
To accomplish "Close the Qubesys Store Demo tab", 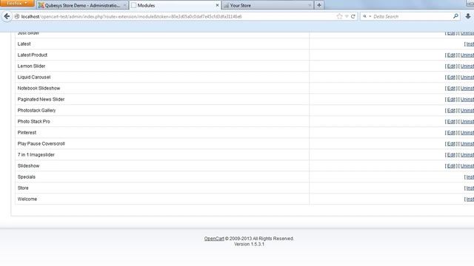I will point(124,5).
